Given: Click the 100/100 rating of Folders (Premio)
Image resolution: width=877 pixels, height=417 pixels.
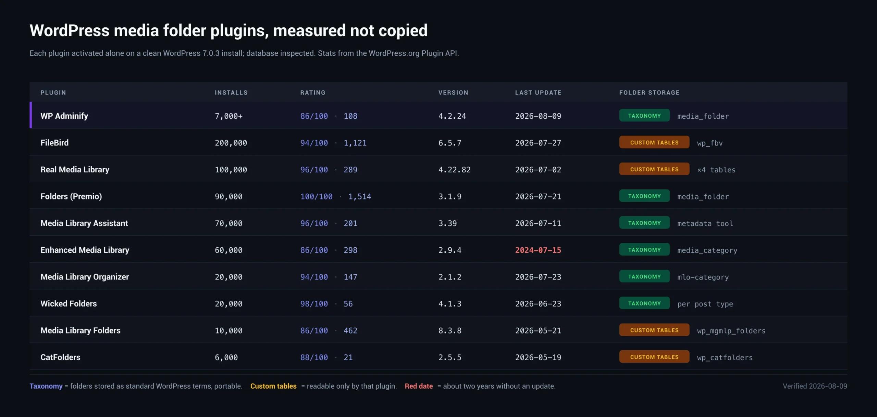Looking at the screenshot, I should (x=317, y=196).
